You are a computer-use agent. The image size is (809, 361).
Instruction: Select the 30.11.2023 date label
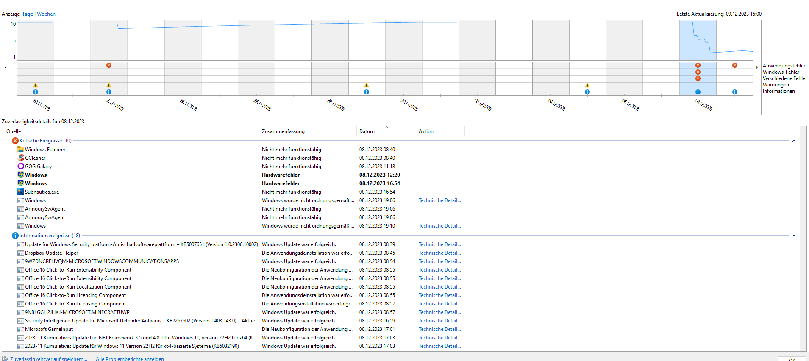(x=409, y=104)
